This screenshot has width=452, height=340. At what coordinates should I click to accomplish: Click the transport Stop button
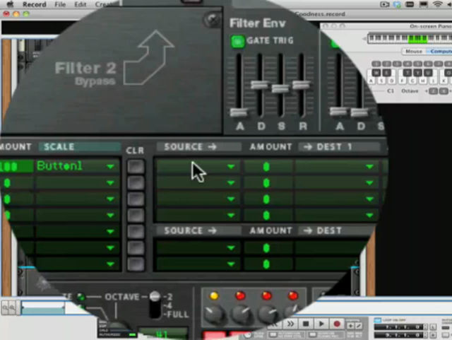(306, 324)
